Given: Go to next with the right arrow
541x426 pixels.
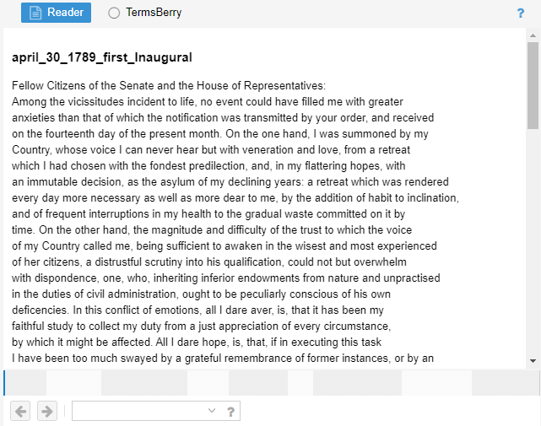Looking at the screenshot, I should tap(47, 411).
